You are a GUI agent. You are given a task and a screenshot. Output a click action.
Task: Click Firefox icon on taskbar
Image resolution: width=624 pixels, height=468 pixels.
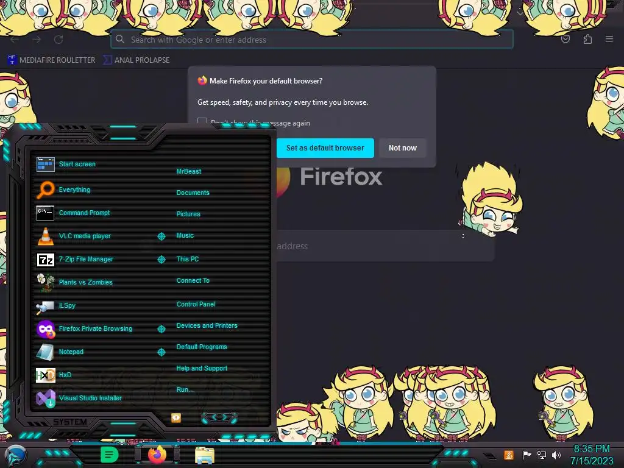click(x=157, y=455)
